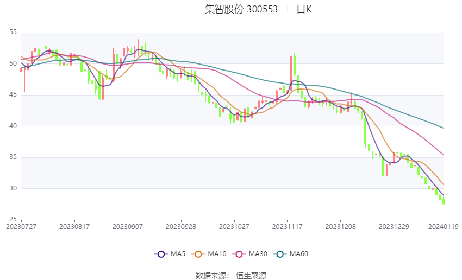Click the 45 price axis label
Screen dimensions: 462x280
click(13, 95)
